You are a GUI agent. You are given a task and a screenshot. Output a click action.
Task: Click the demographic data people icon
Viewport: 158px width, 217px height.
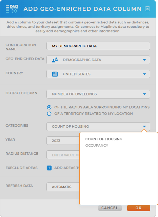55,60
